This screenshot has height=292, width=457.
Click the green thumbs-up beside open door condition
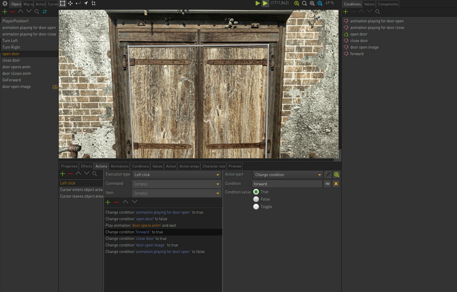(x=346, y=34)
